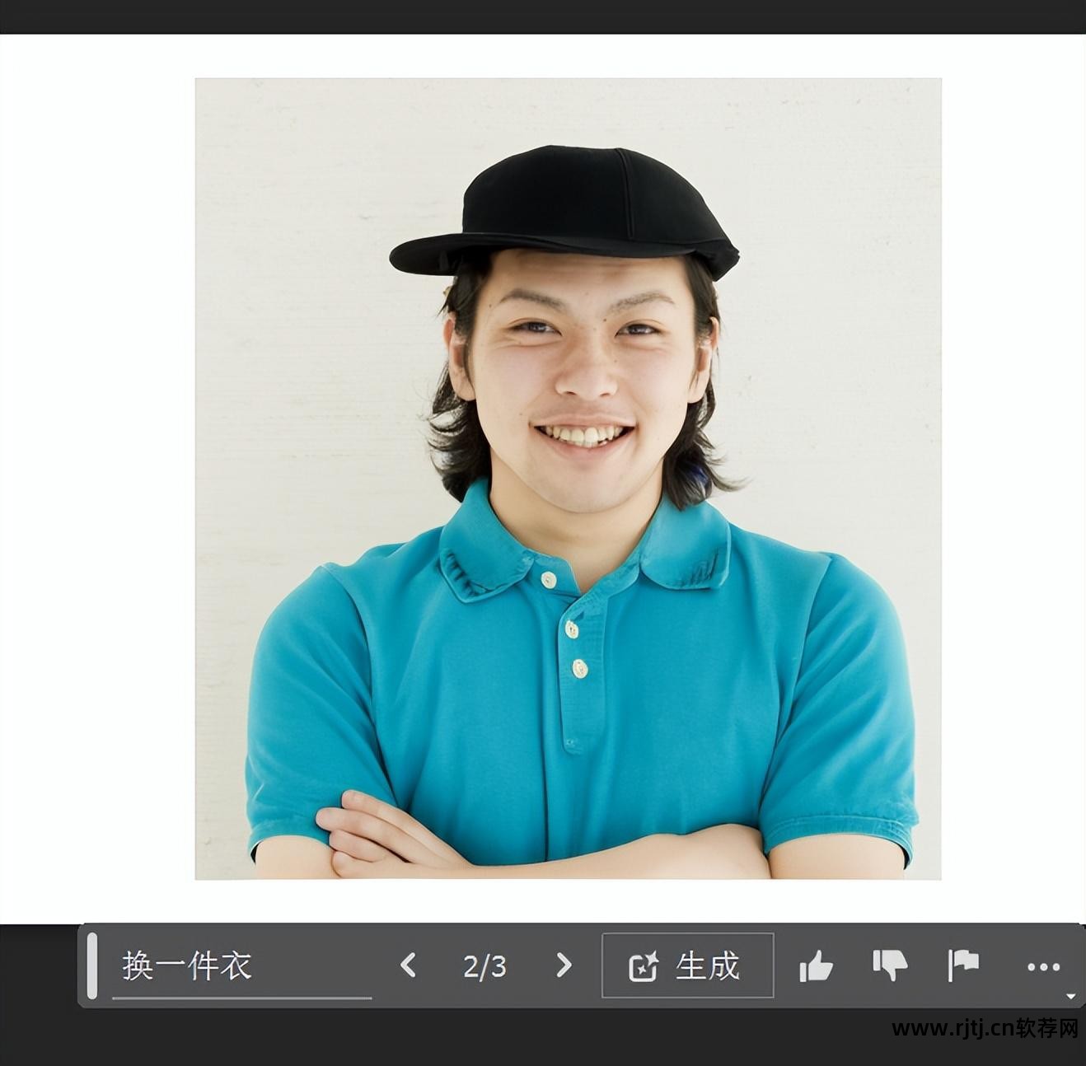This screenshot has width=1086, height=1066.
Task: Advance to the next generated variation
Action: click(564, 965)
